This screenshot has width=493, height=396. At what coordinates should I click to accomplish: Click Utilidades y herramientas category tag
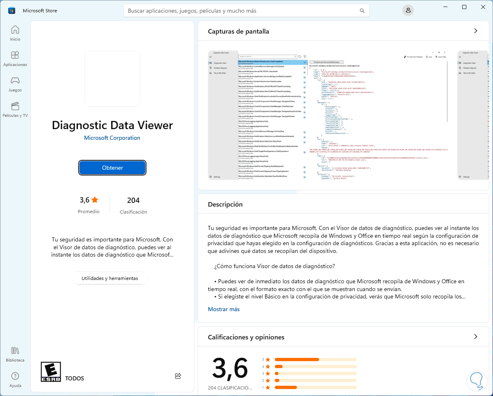pos(110,278)
